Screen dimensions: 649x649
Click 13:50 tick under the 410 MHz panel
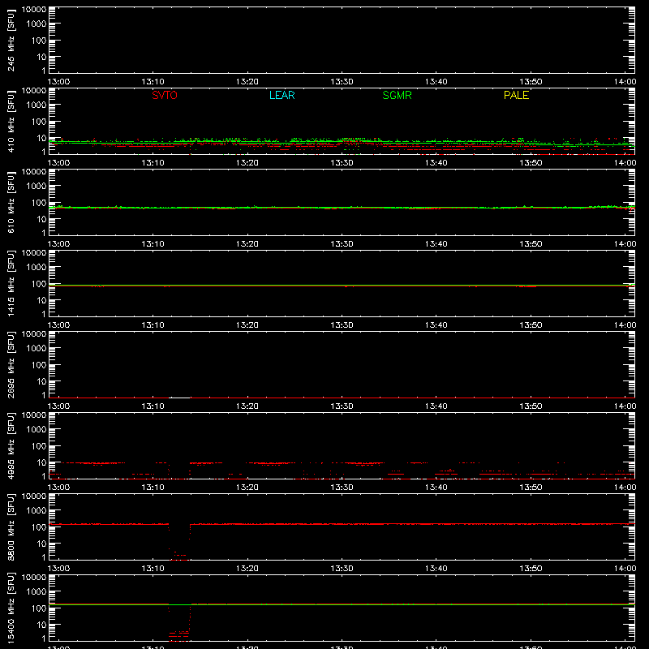click(x=531, y=163)
